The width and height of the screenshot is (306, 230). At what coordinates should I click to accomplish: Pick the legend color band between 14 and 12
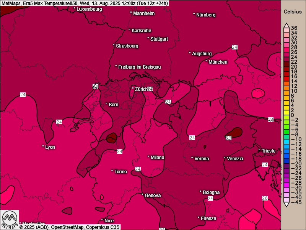[286, 84]
